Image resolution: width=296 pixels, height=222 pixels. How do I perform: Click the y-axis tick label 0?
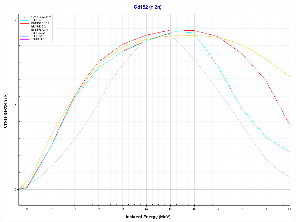[16, 190]
